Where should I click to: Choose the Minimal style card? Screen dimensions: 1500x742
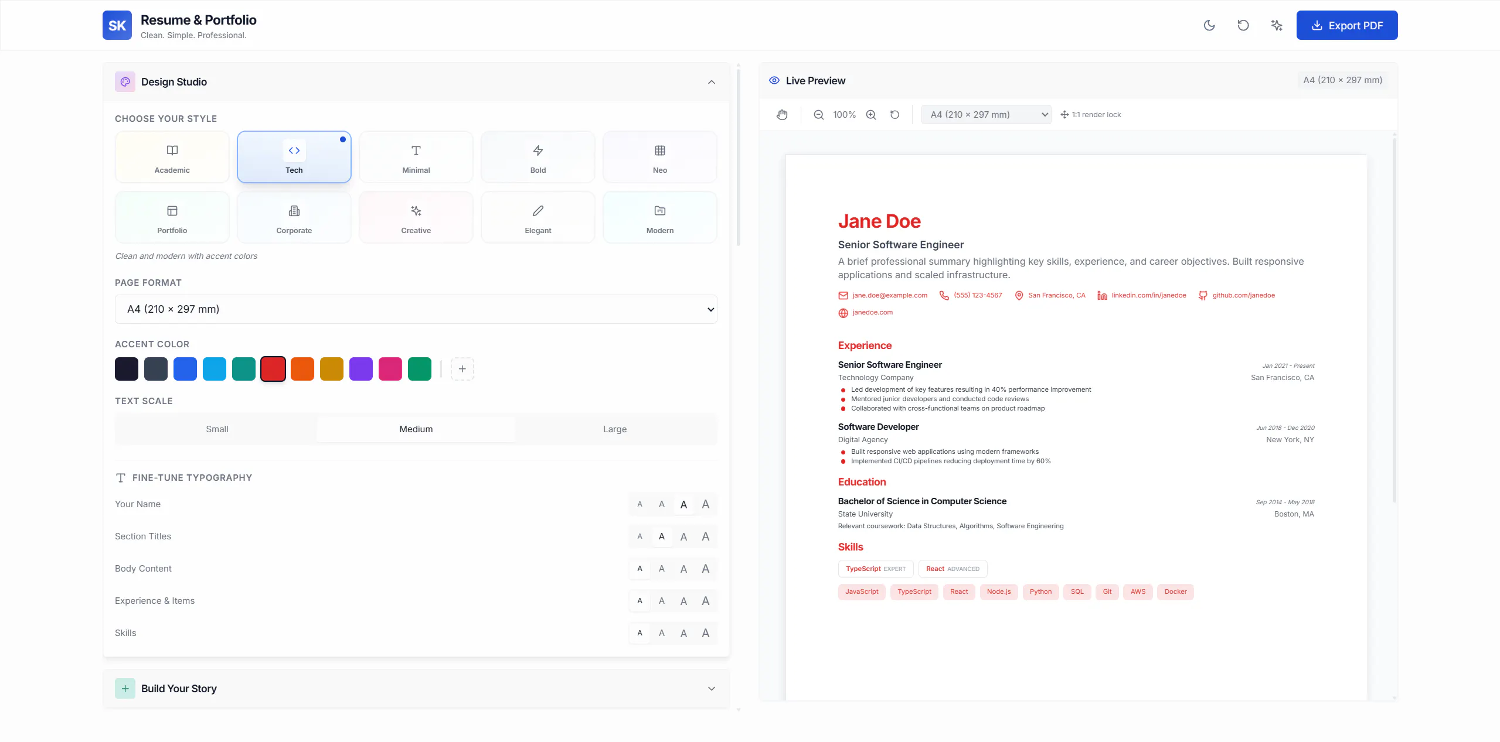click(416, 157)
